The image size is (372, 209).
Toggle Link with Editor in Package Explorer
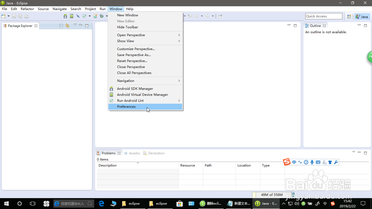pyautogui.click(x=67, y=26)
